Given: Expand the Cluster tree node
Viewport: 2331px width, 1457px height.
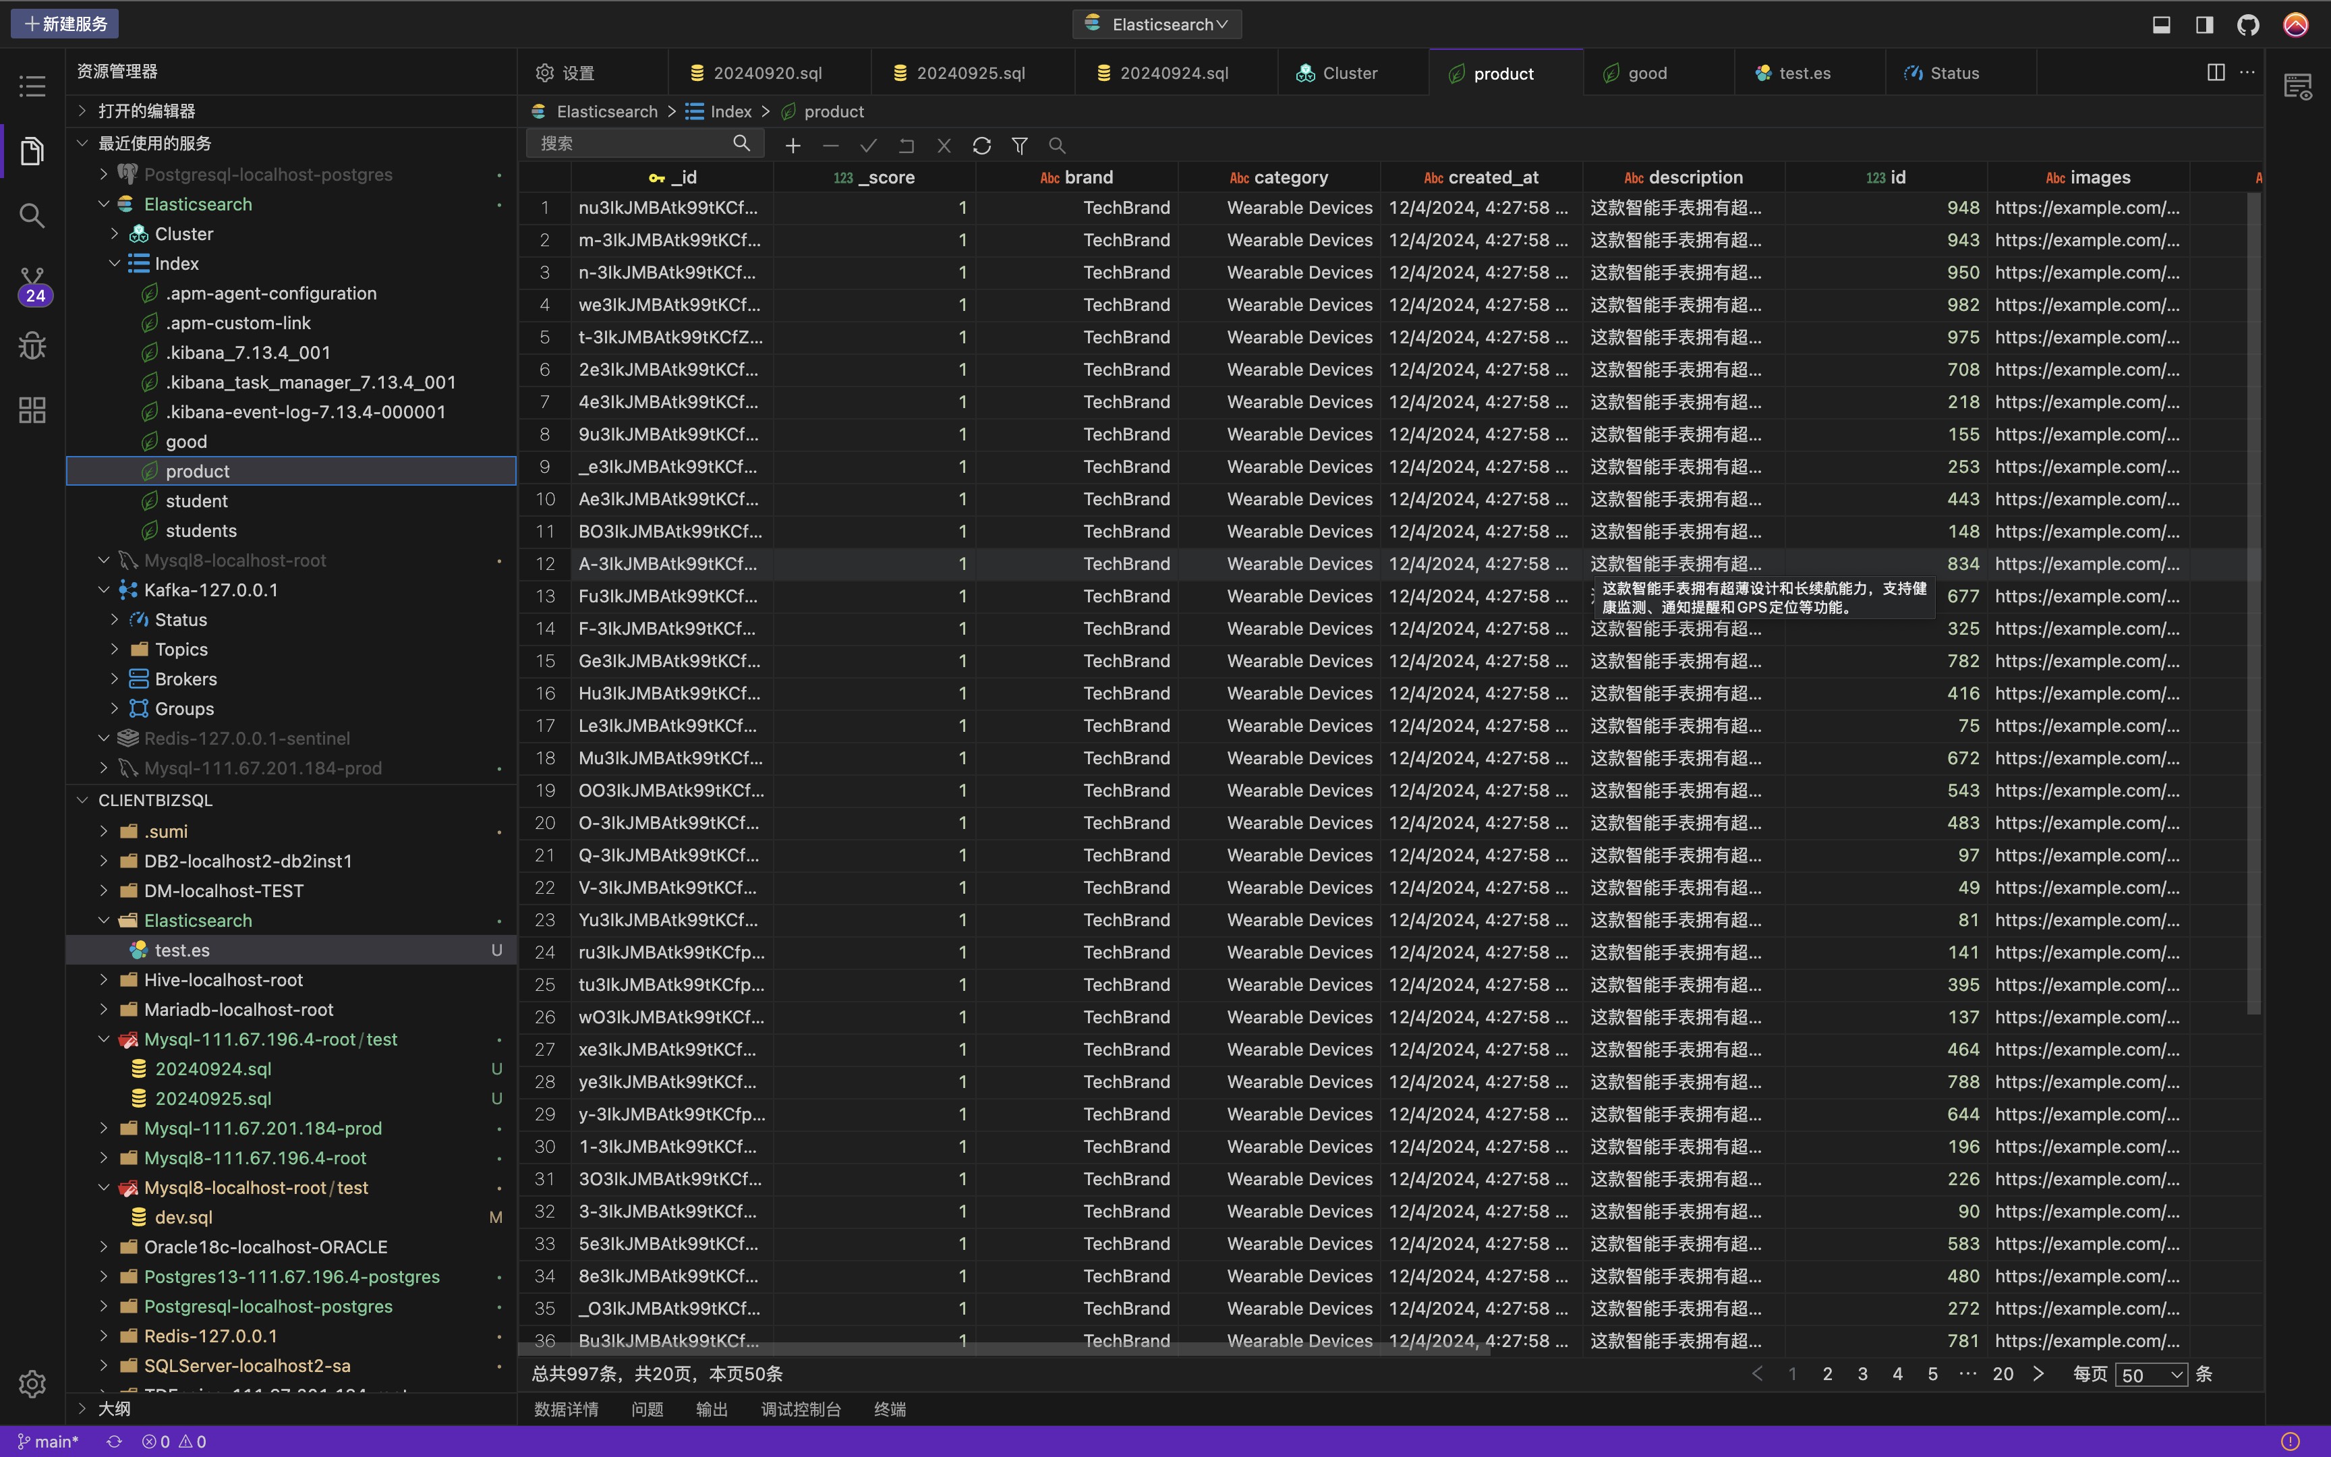Looking at the screenshot, I should 115,234.
